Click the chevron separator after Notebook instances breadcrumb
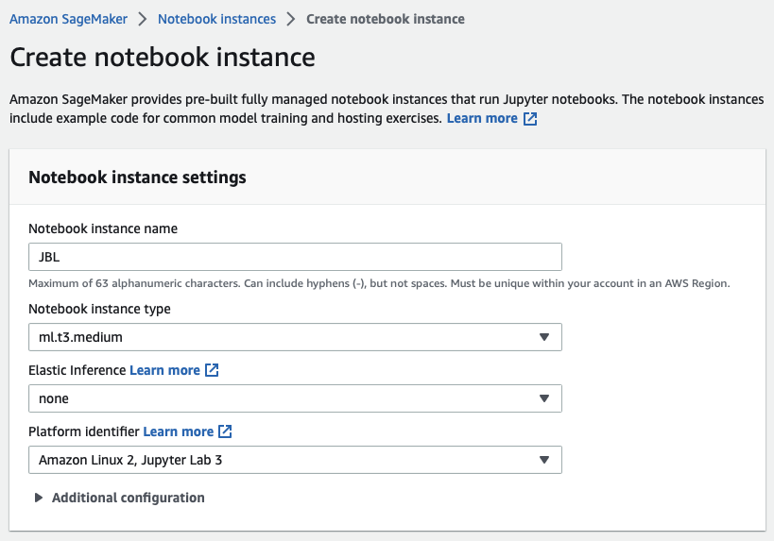The height and width of the screenshot is (541, 774). [291, 19]
